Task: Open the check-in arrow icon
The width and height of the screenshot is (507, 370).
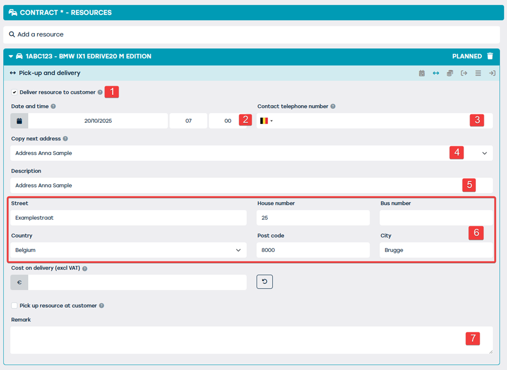Action: tap(492, 73)
